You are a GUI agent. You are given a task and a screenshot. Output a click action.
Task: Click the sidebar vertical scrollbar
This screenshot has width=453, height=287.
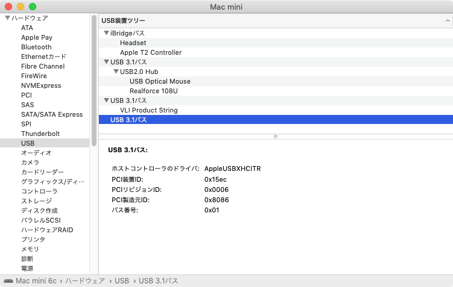[x=94, y=81]
